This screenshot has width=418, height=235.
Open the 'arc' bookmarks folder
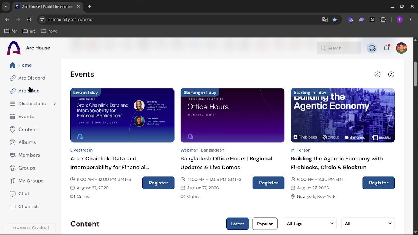tap(29, 31)
